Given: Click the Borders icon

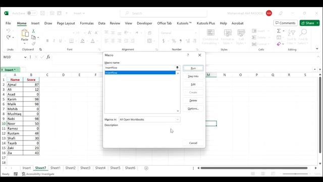Looking at the screenshot, I should click(x=71, y=41).
